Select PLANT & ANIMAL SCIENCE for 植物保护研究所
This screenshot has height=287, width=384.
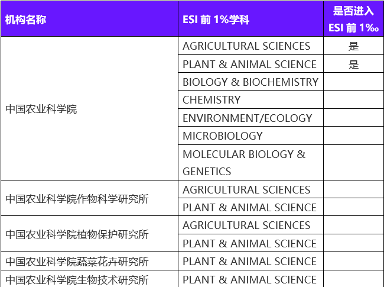pos(249,243)
